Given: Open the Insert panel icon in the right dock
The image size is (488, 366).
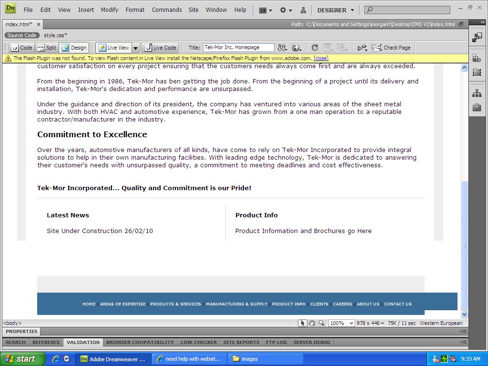Looking at the screenshot, I should 477,37.
